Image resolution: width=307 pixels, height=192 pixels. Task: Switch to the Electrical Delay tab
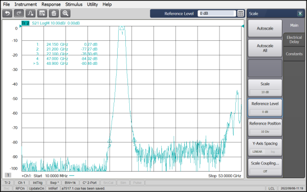294,39
